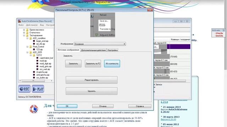Click the ACE_OCR folder icon

click(31, 52)
